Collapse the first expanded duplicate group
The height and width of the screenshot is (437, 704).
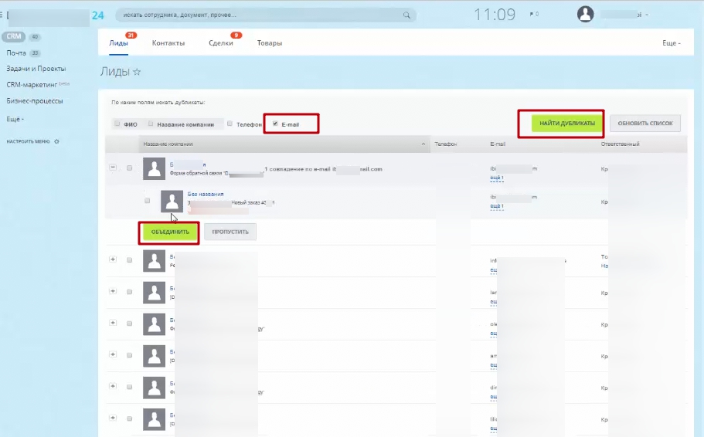click(x=113, y=168)
